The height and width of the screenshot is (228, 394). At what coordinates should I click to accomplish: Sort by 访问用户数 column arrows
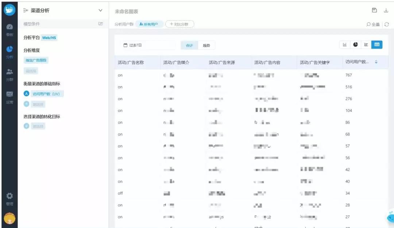pyautogui.click(x=376, y=62)
